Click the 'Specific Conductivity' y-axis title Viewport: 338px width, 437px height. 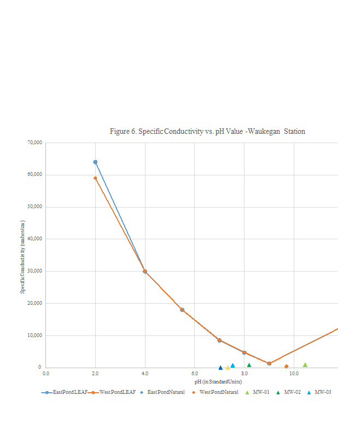click(x=23, y=257)
